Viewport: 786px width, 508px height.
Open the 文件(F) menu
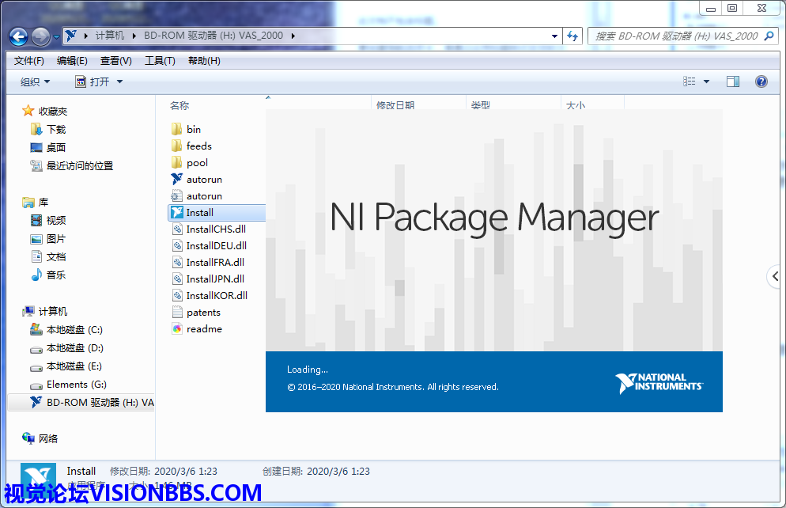tap(29, 60)
